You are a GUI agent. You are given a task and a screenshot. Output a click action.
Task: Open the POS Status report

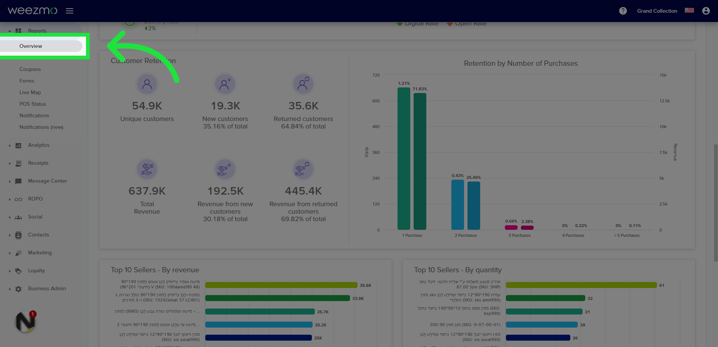point(33,104)
